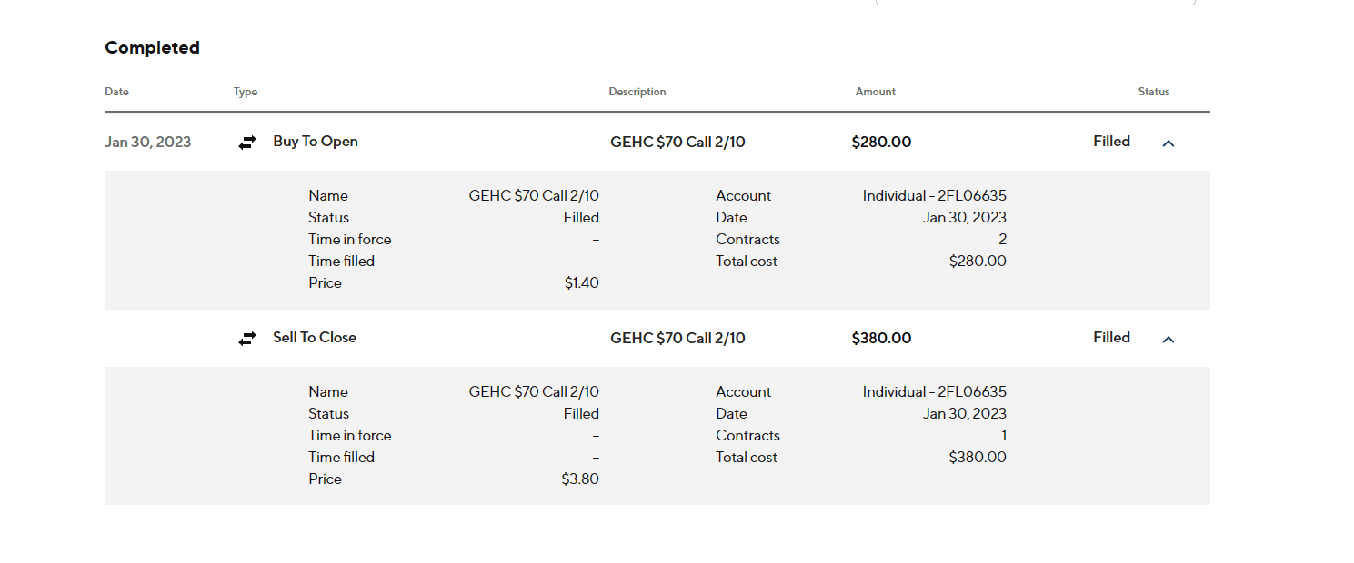Click the Jan 30, 2023 date in first row
This screenshot has height=563, width=1354.
148,142
